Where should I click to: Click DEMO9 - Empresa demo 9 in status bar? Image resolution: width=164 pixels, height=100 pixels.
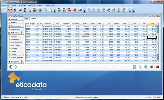click(x=13, y=97)
